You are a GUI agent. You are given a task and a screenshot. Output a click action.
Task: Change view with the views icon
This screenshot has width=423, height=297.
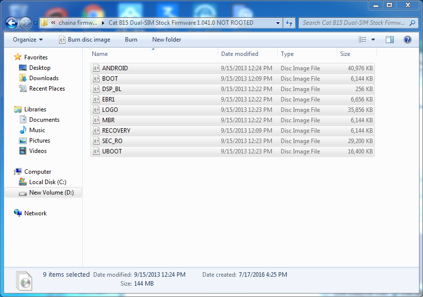click(x=363, y=40)
